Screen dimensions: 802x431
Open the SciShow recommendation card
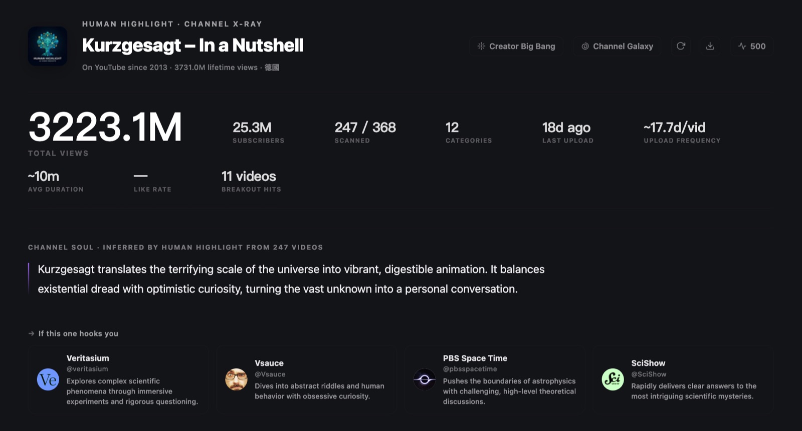[683, 379]
